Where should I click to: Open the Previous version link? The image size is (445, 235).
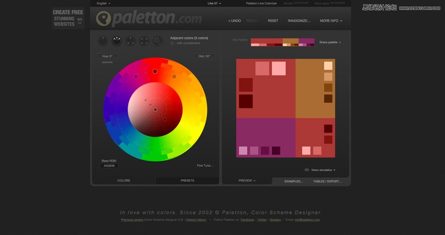(x=132, y=220)
